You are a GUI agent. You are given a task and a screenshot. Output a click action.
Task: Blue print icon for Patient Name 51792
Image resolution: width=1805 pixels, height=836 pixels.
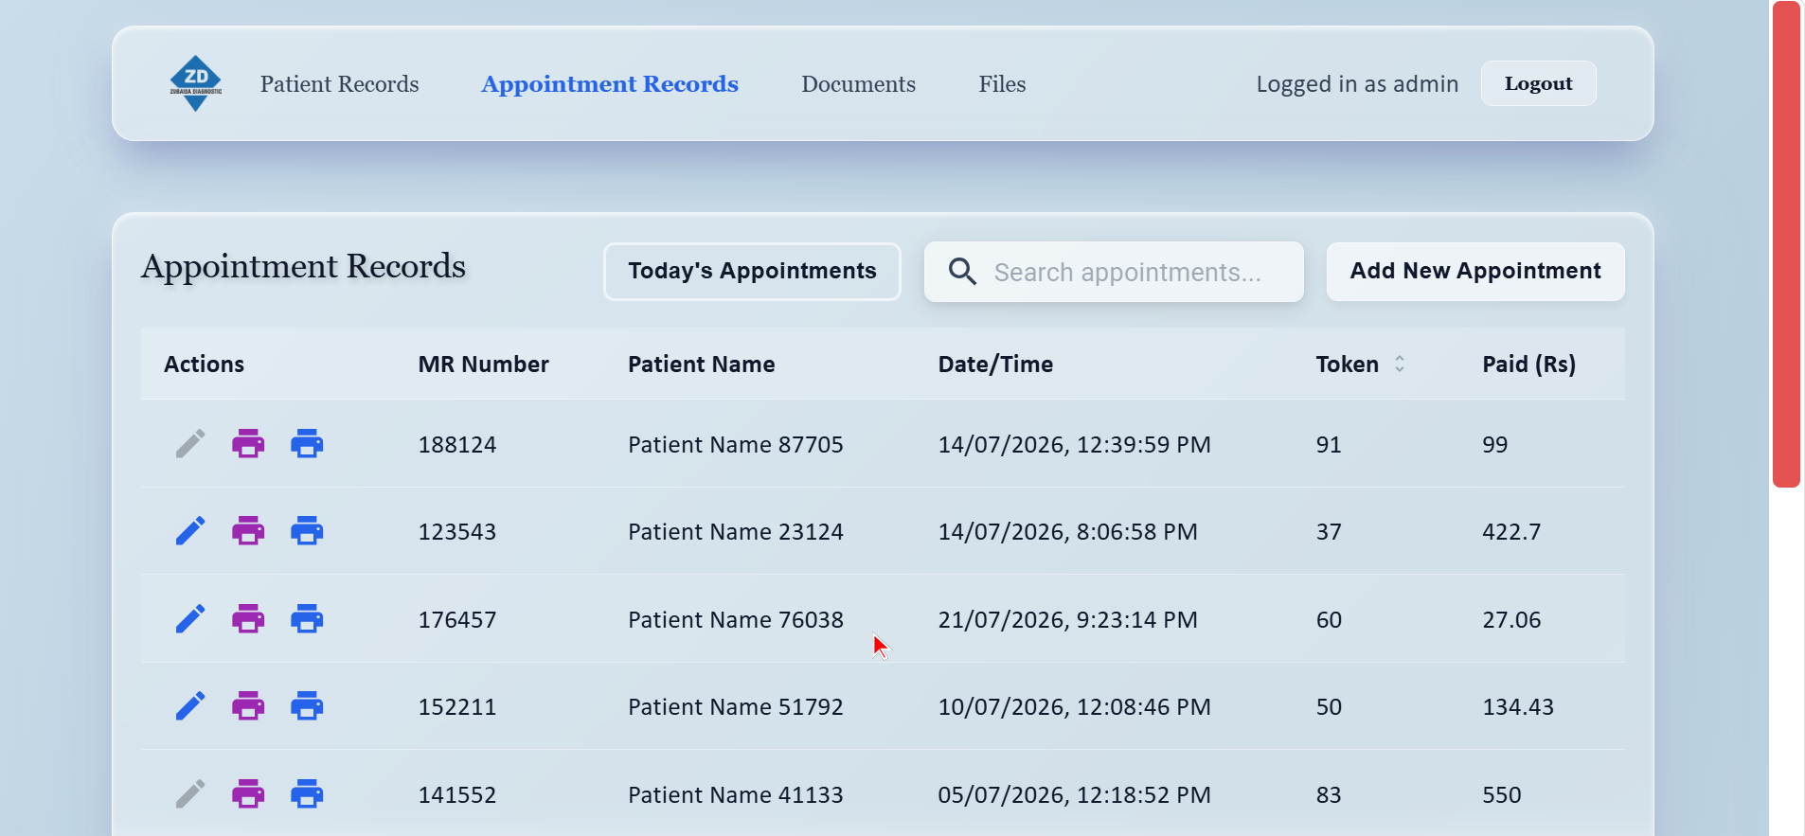[x=307, y=706]
